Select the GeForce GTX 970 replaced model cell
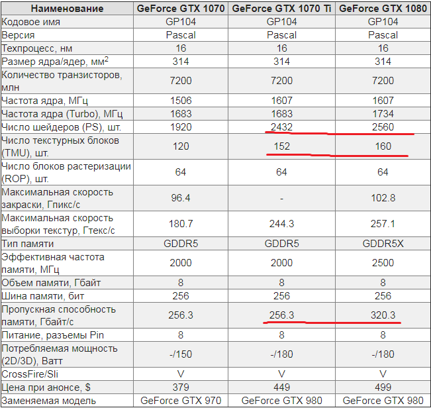This screenshot has height=408, width=431. (181, 401)
